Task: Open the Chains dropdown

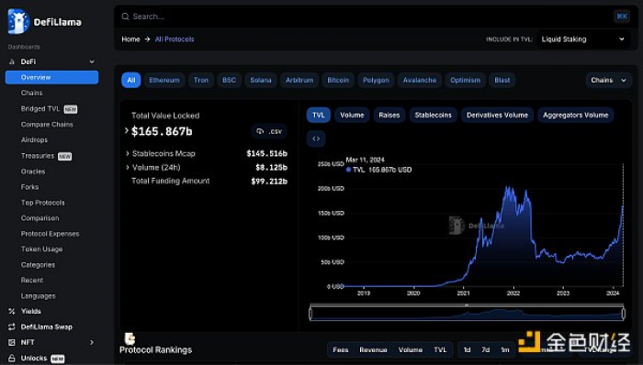Action: pyautogui.click(x=608, y=80)
